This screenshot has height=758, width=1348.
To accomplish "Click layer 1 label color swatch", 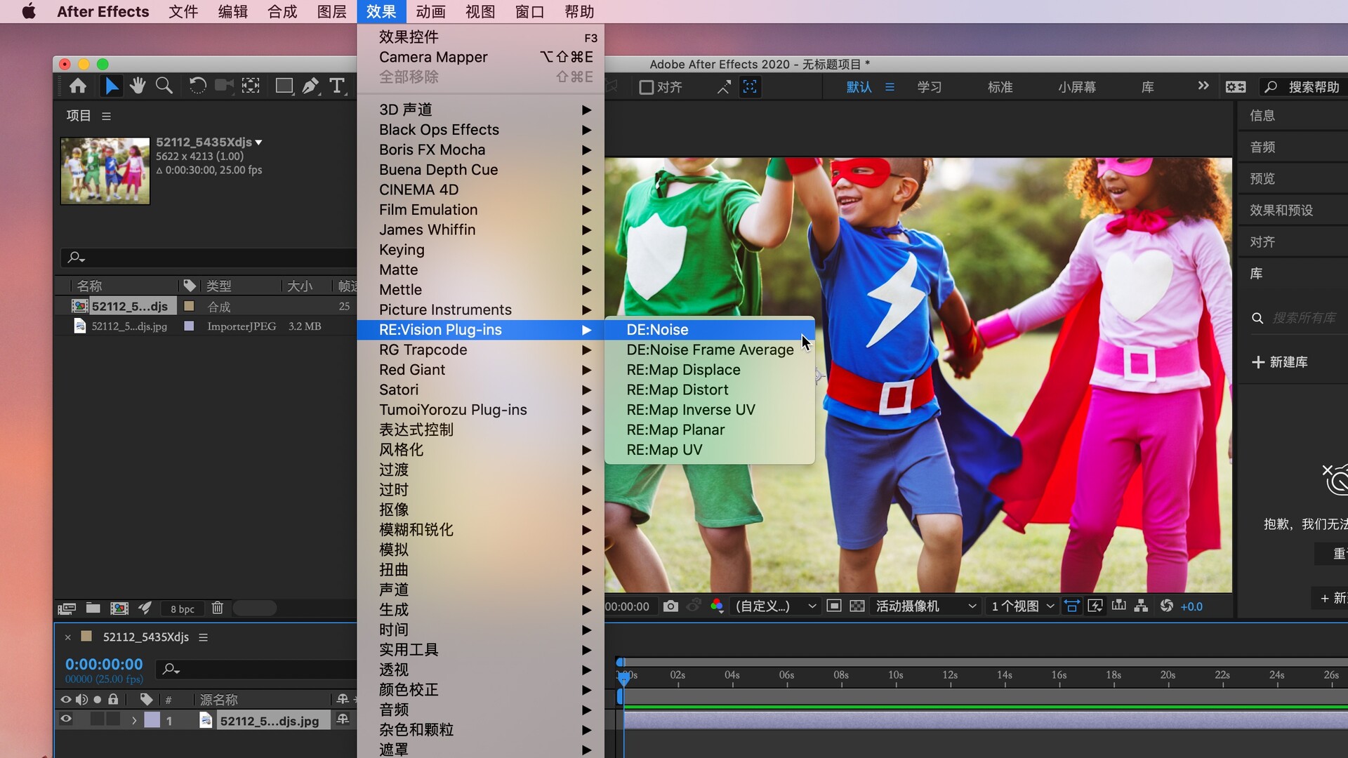I will pyautogui.click(x=152, y=720).
